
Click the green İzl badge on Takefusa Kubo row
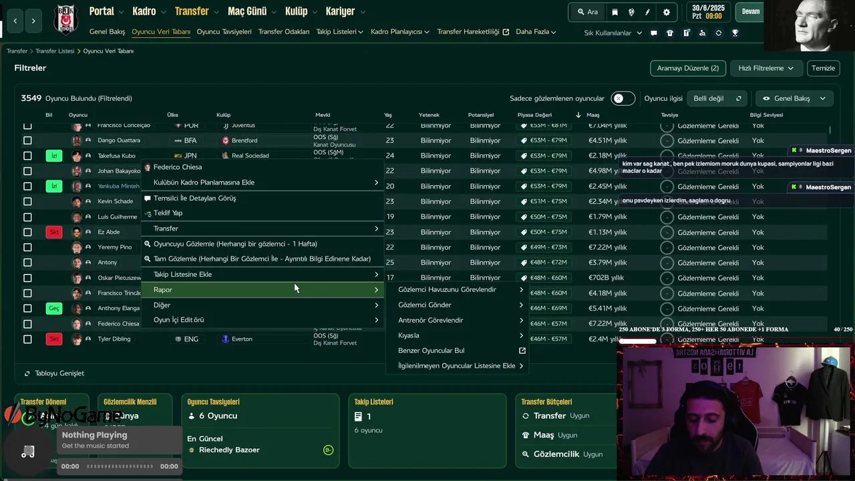click(54, 156)
